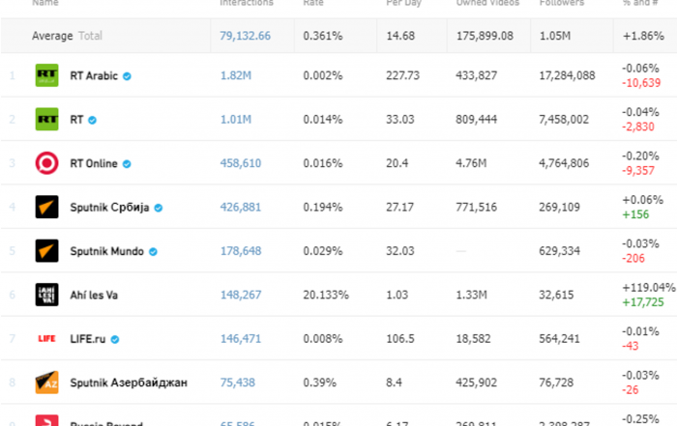
Task: Open the RT Online red circle icon
Action: [x=46, y=163]
